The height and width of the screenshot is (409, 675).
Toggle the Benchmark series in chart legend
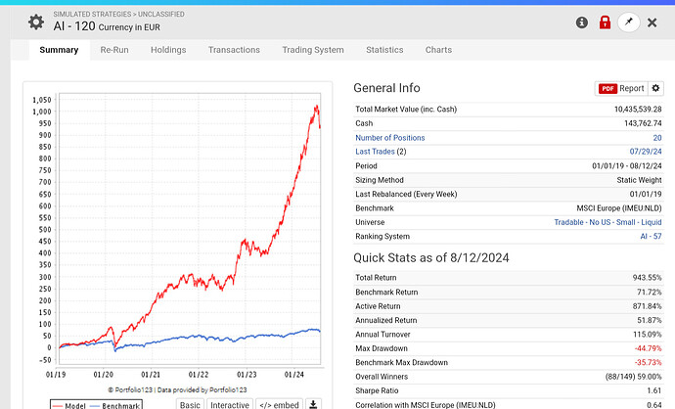[x=114, y=405]
